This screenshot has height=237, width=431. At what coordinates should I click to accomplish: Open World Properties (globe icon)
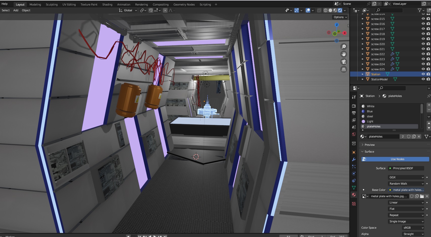[x=354, y=134]
